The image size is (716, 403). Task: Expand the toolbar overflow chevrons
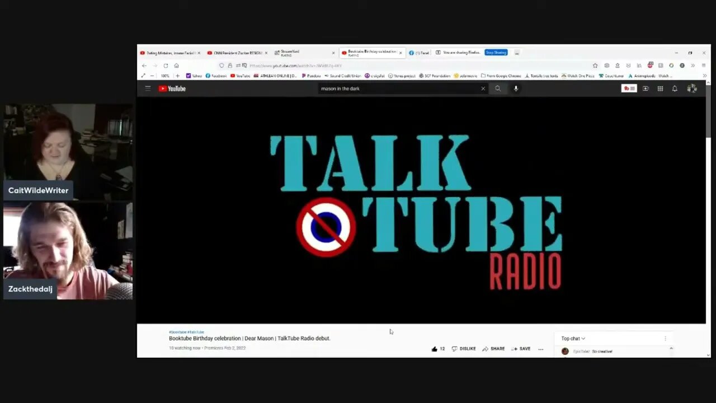(693, 65)
